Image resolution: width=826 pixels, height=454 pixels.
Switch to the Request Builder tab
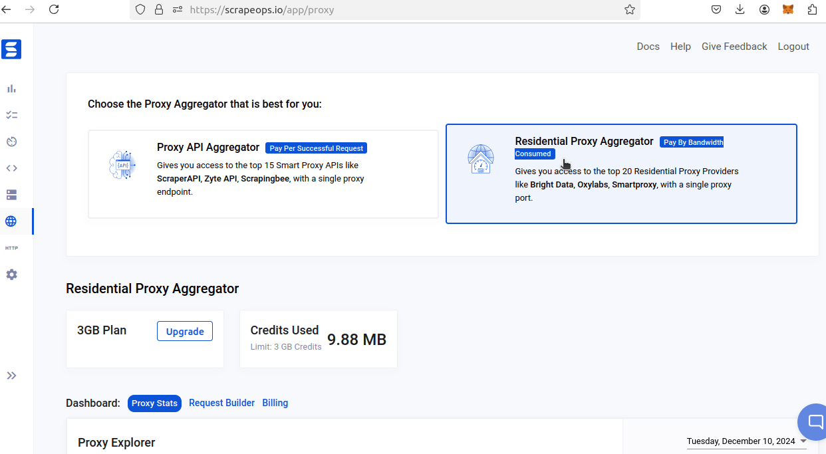221,403
